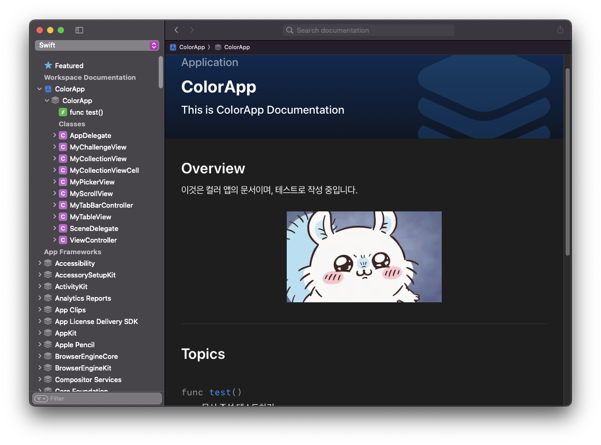The image size is (601, 445).
Task: Select Featured in the sidebar
Action: click(69, 66)
